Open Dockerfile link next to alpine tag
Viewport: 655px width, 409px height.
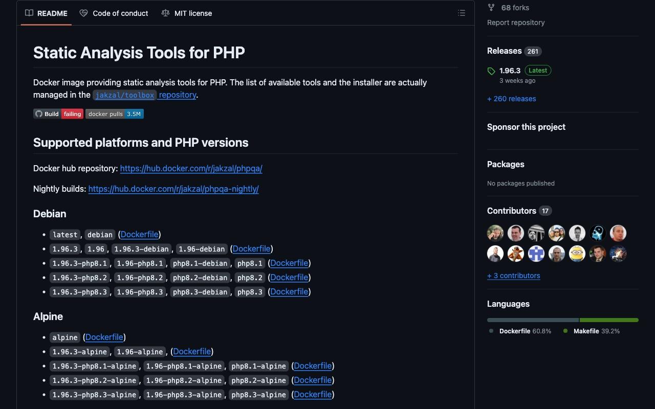(104, 337)
